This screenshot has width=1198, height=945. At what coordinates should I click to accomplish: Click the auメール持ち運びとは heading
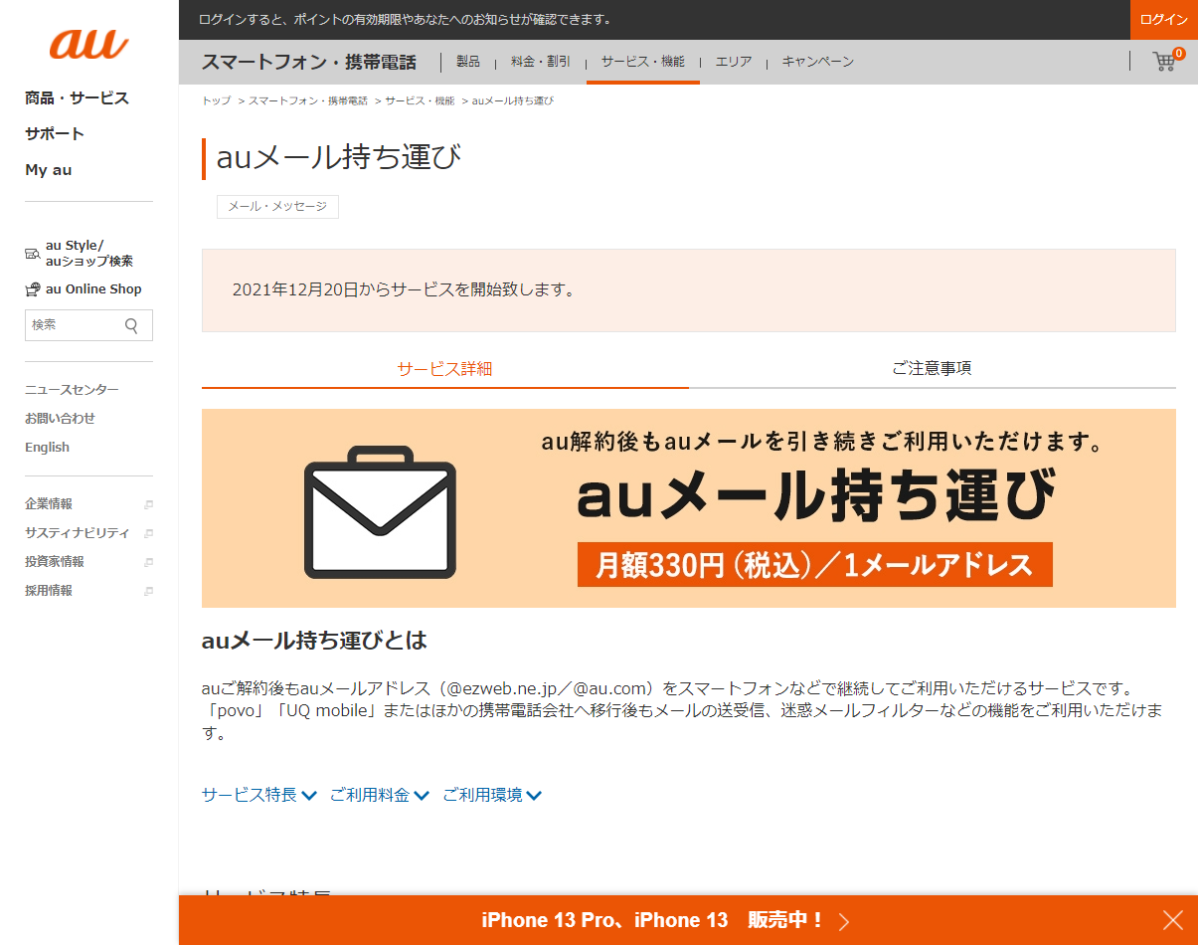pos(314,641)
